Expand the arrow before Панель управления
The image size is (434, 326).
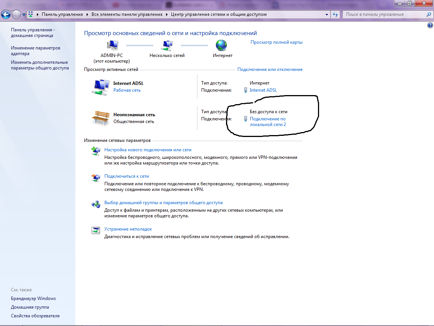[x=38, y=14]
